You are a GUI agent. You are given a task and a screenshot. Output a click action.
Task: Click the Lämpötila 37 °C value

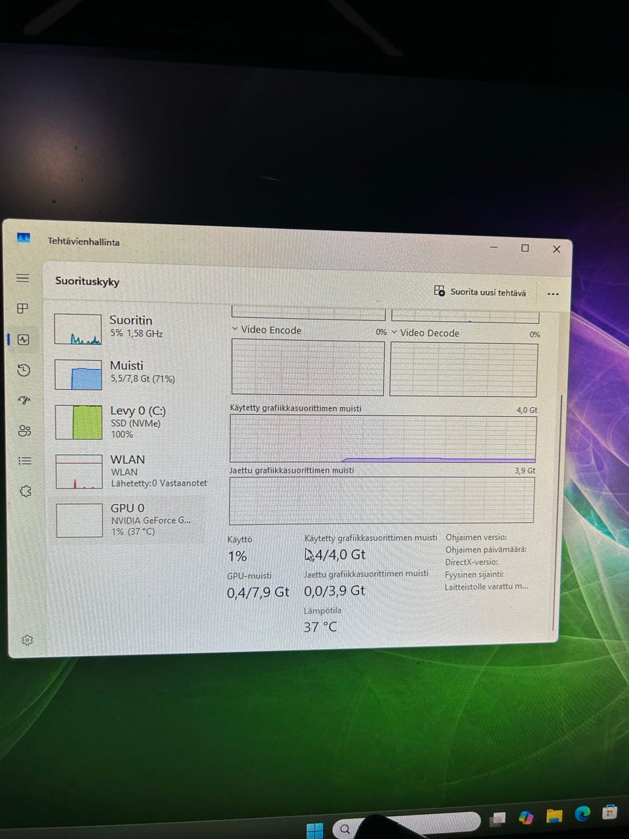coord(320,627)
